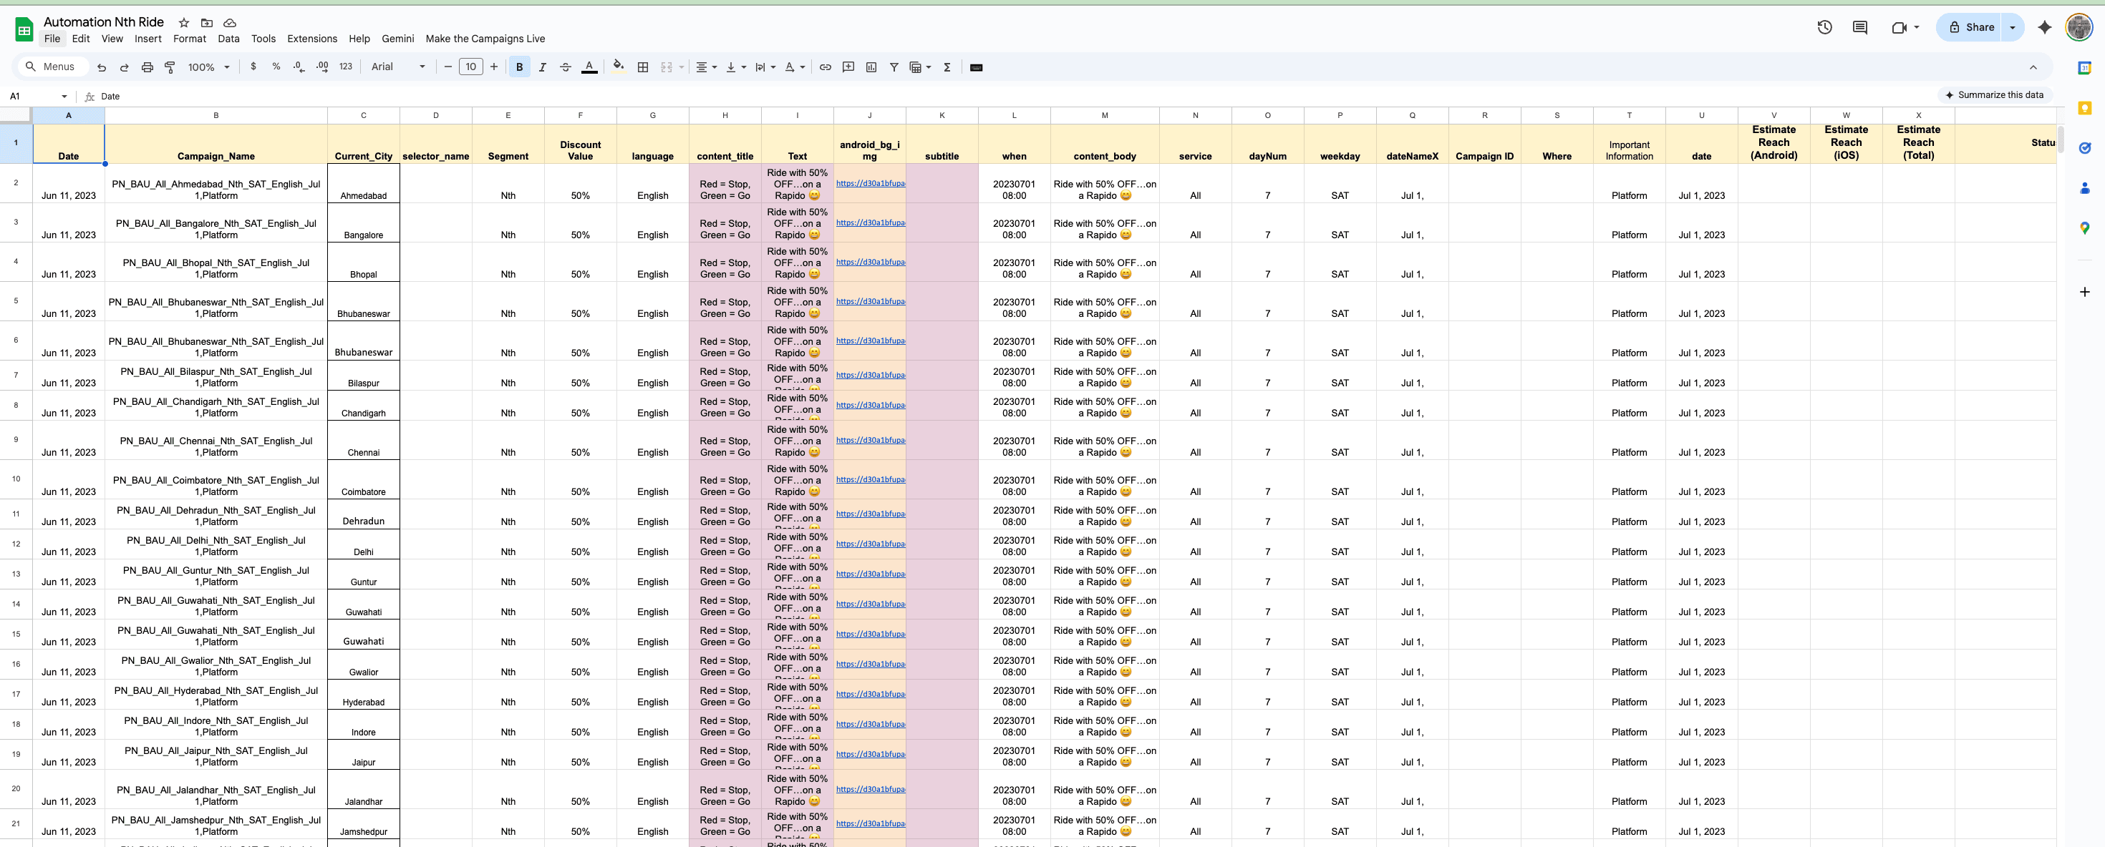Open the Data menu

pyautogui.click(x=229, y=39)
